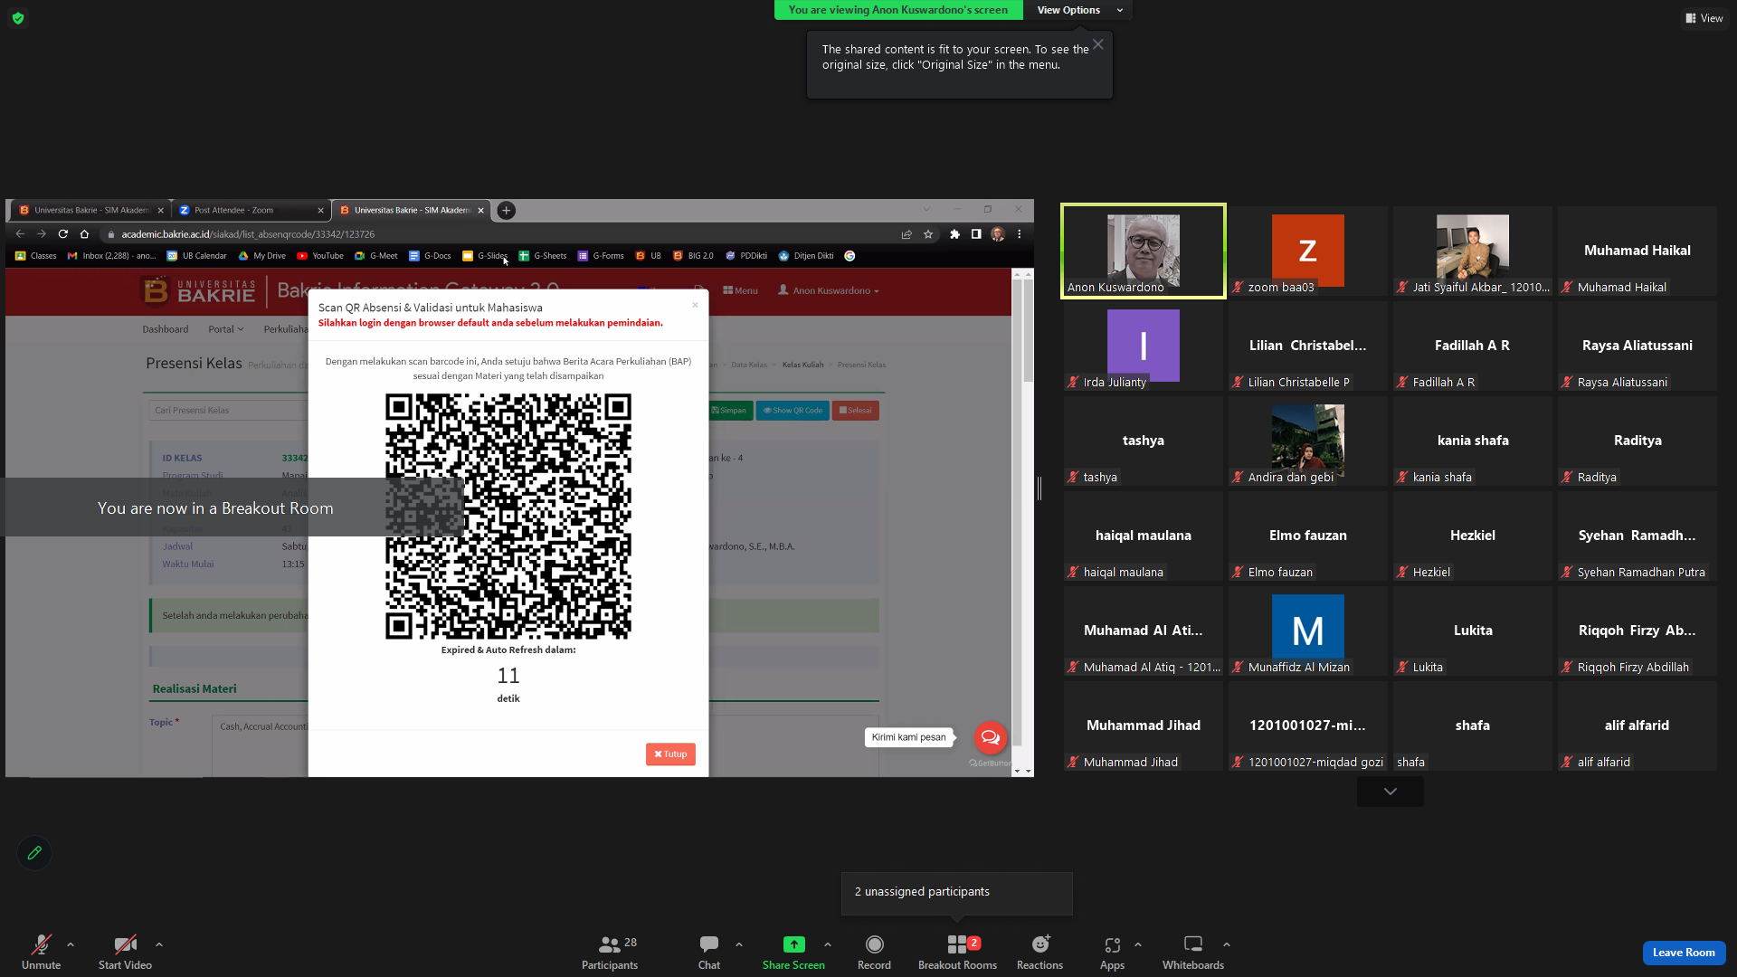The image size is (1737, 977).
Task: Expand options arrow next to Apps
Action: tap(1138, 944)
